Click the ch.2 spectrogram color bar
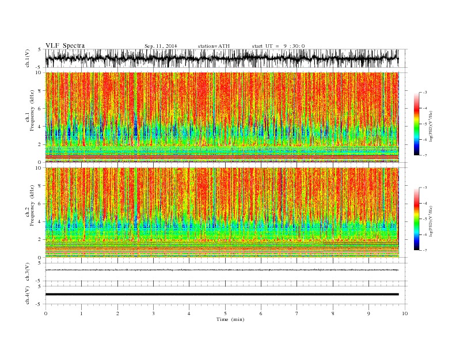The height and width of the screenshot is (352, 456). pos(416,219)
